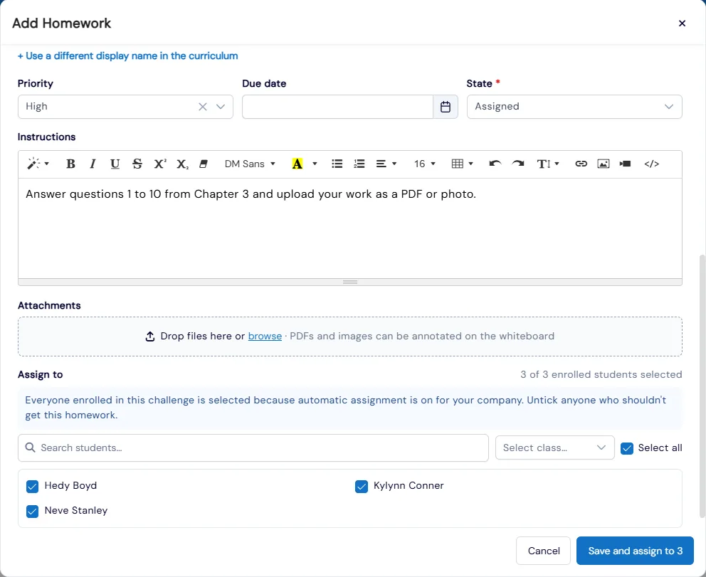Click Save and assign to 3
The image size is (706, 577).
click(635, 551)
